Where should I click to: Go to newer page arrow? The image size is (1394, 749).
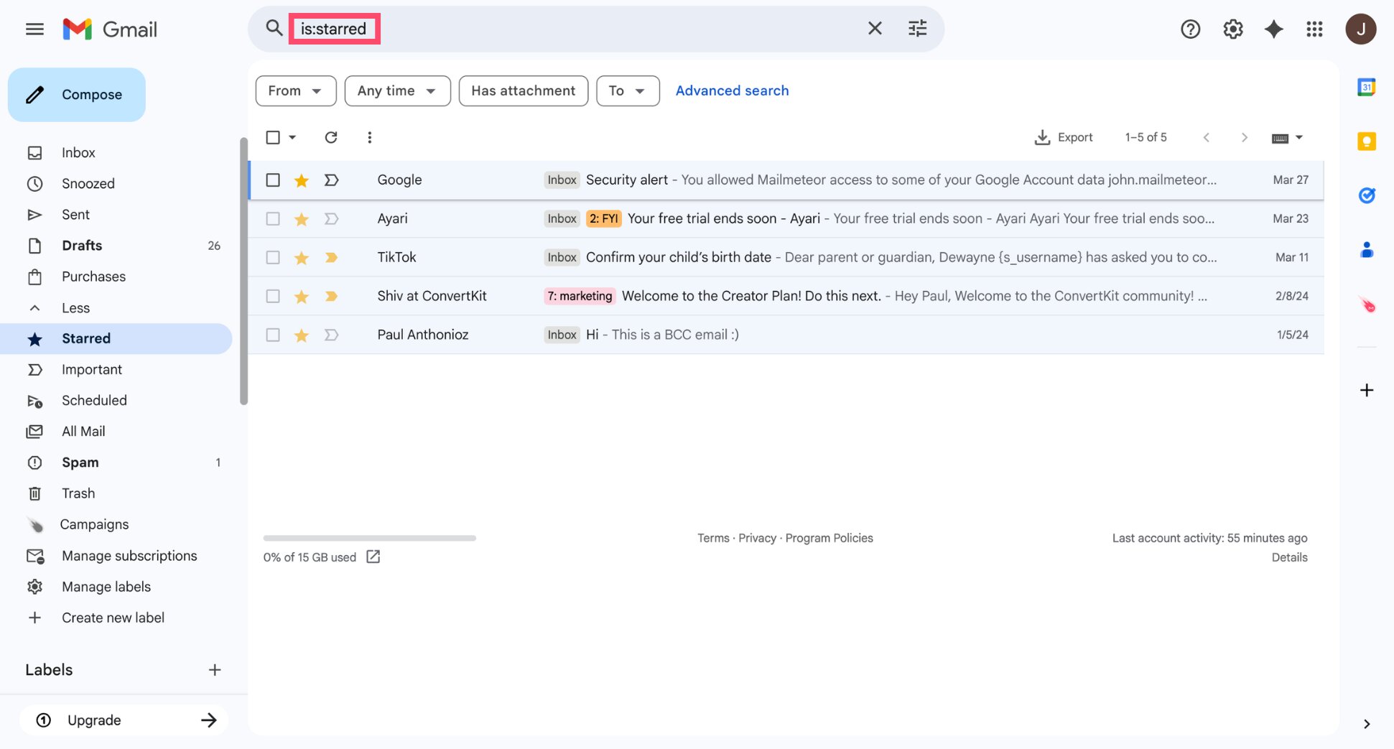tap(1206, 137)
